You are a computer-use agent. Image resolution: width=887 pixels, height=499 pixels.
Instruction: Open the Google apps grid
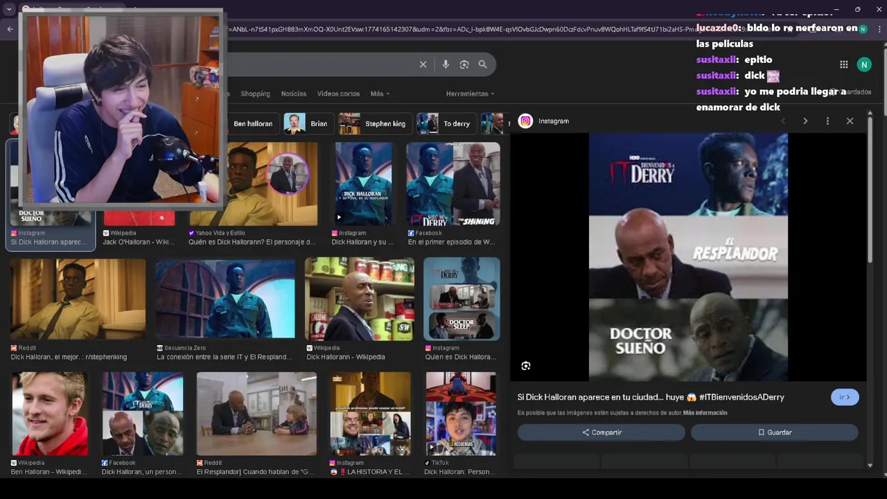[843, 64]
